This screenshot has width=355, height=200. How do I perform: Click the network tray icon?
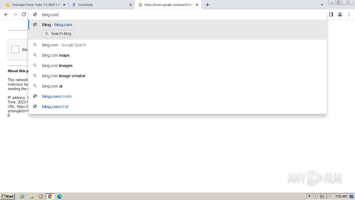322,196
